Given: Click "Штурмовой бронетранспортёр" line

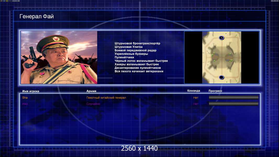Looking at the screenshot, I should (137, 43).
